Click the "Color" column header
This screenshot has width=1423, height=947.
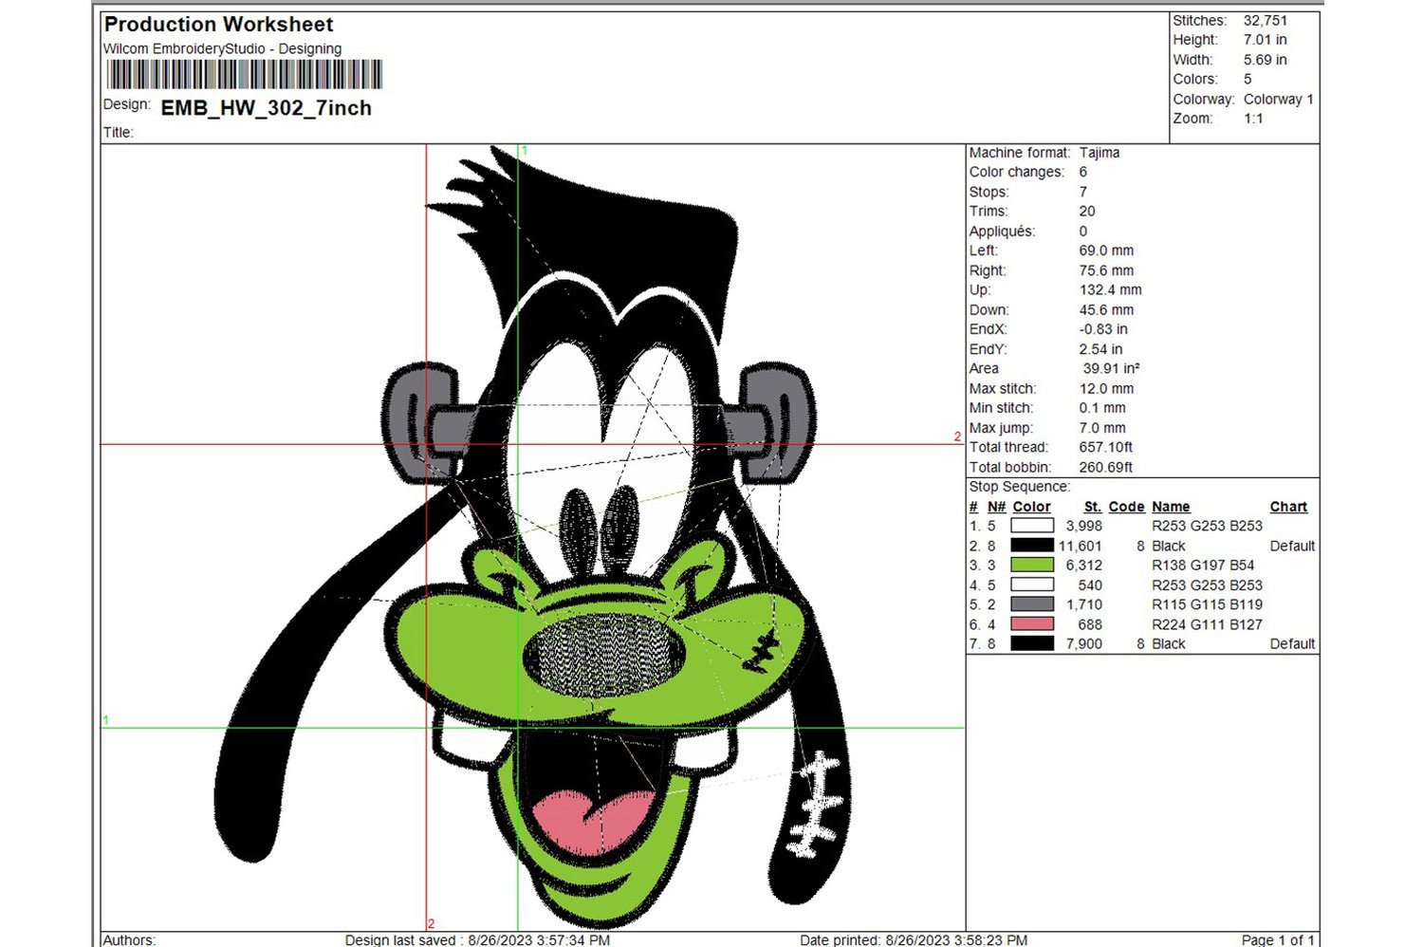[x=1031, y=507]
